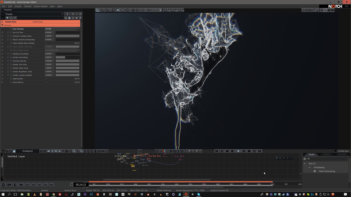This screenshot has width=351, height=197.
Task: Toggle the keyframe dot for Master Size Scale
Action: [8, 64]
